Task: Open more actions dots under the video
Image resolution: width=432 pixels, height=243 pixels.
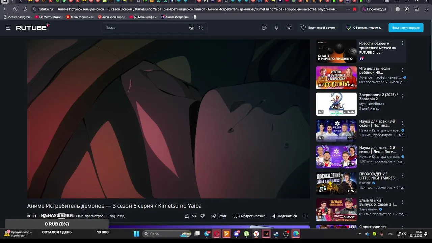Action: (x=306, y=216)
